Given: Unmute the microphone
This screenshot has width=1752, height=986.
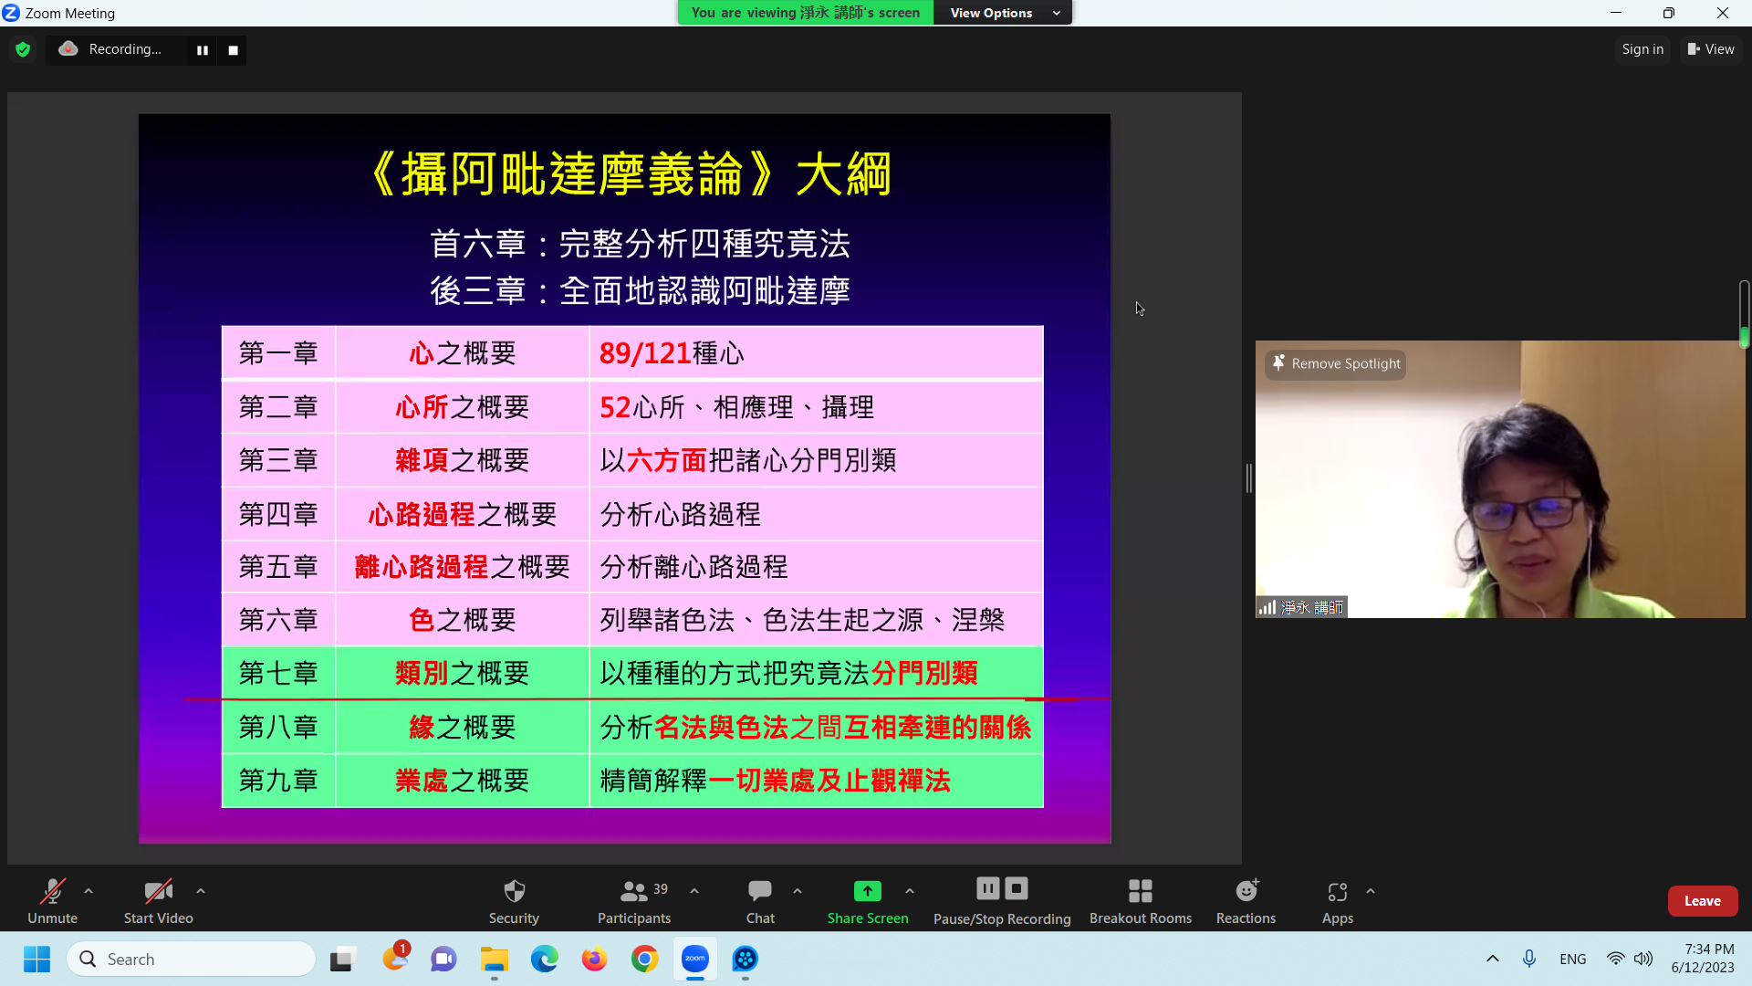Looking at the screenshot, I should point(52,892).
